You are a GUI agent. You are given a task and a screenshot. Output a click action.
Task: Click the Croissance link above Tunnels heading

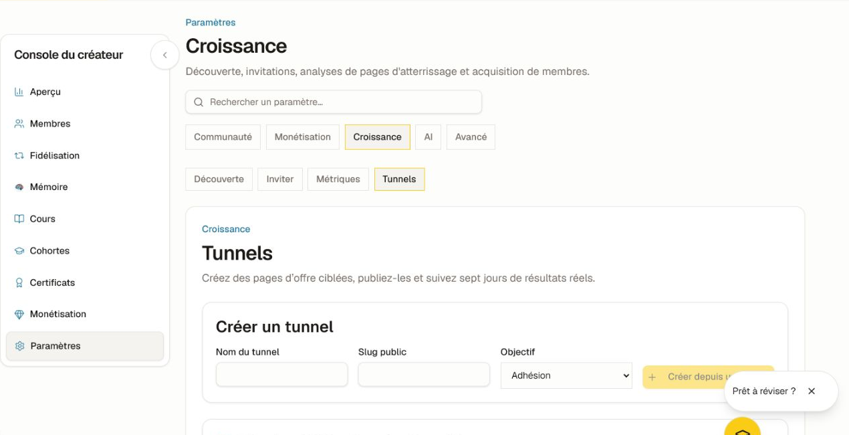tap(226, 230)
